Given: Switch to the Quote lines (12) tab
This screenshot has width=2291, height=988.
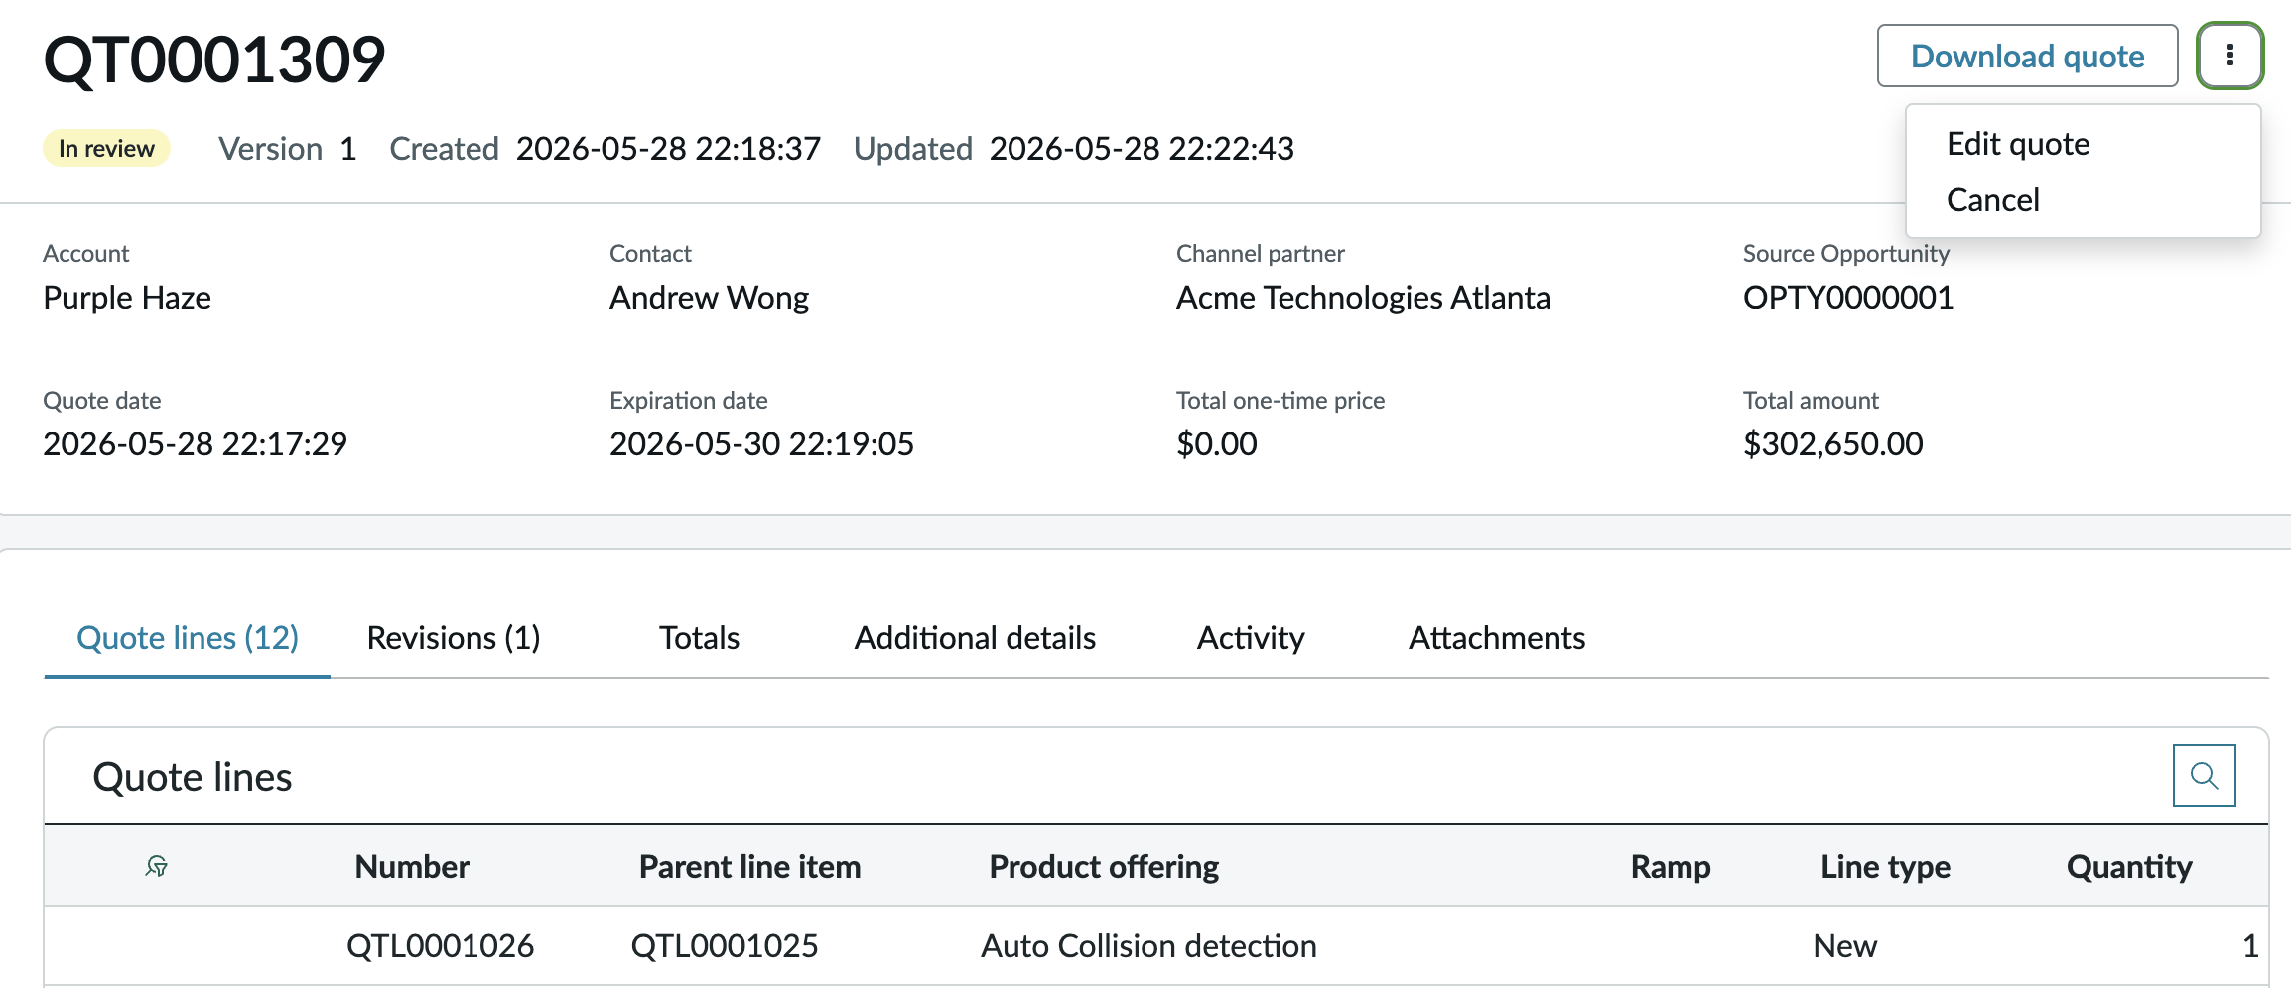Looking at the screenshot, I should 188,638.
